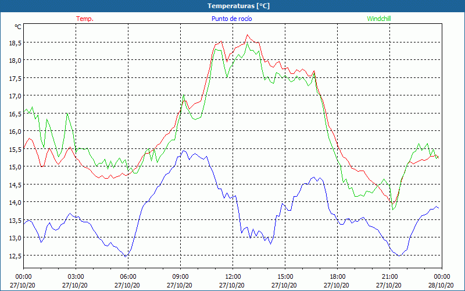Viewport: 465px width, 291px height.
Task: Click the 12,5 y-axis value
Action: 16,255
